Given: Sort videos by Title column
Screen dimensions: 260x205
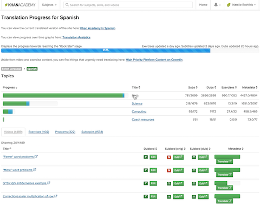Looking at the screenshot, I should click(7, 149).
